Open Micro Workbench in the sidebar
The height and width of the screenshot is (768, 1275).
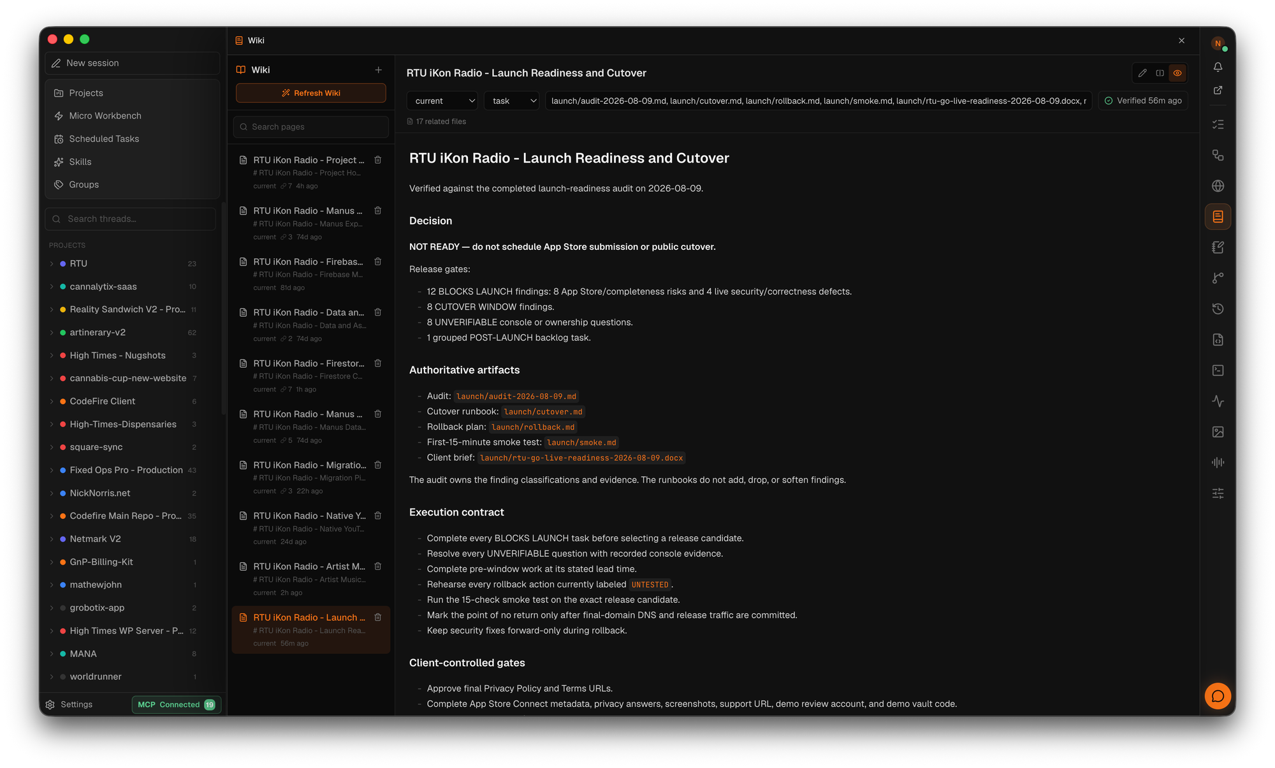[x=133, y=116]
